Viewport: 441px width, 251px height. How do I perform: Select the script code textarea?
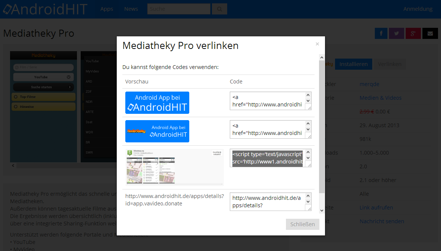267,158
